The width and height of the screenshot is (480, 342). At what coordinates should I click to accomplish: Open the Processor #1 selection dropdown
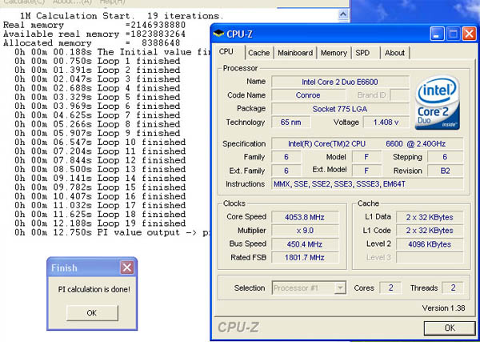pos(309,288)
